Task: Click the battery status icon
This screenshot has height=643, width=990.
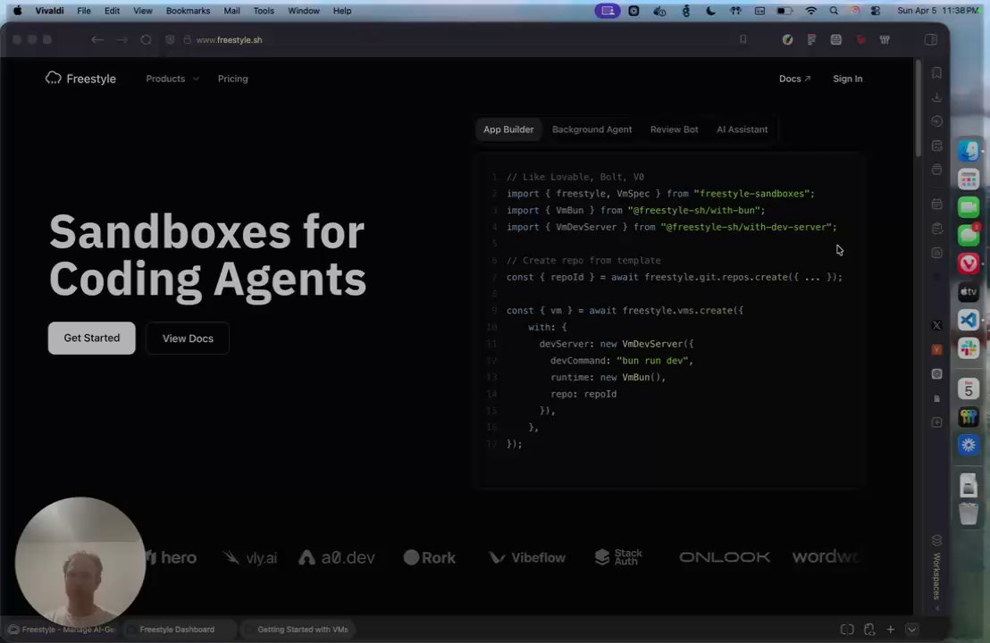Action: pyautogui.click(x=784, y=11)
